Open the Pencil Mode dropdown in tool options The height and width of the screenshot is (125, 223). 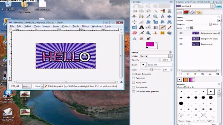[156, 56]
